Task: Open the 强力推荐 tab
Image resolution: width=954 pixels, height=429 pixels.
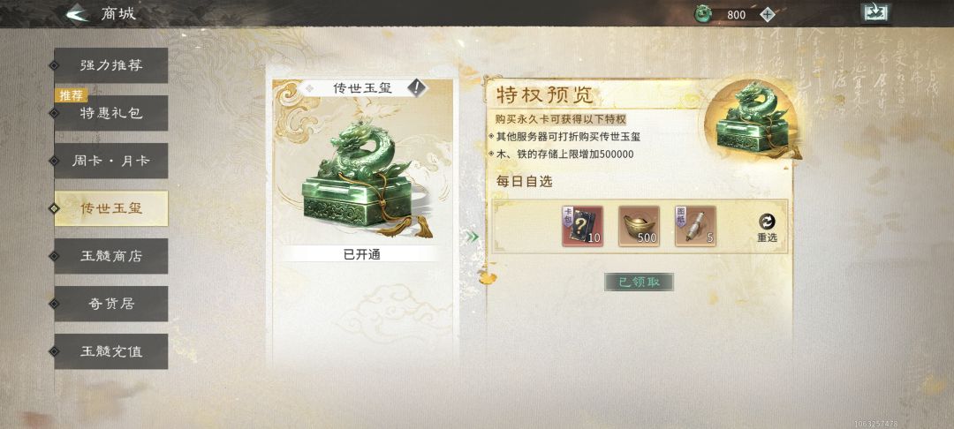Action: point(110,65)
